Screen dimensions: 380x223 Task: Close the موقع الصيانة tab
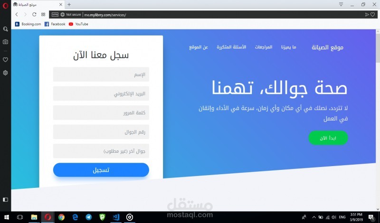[x=61, y=4]
